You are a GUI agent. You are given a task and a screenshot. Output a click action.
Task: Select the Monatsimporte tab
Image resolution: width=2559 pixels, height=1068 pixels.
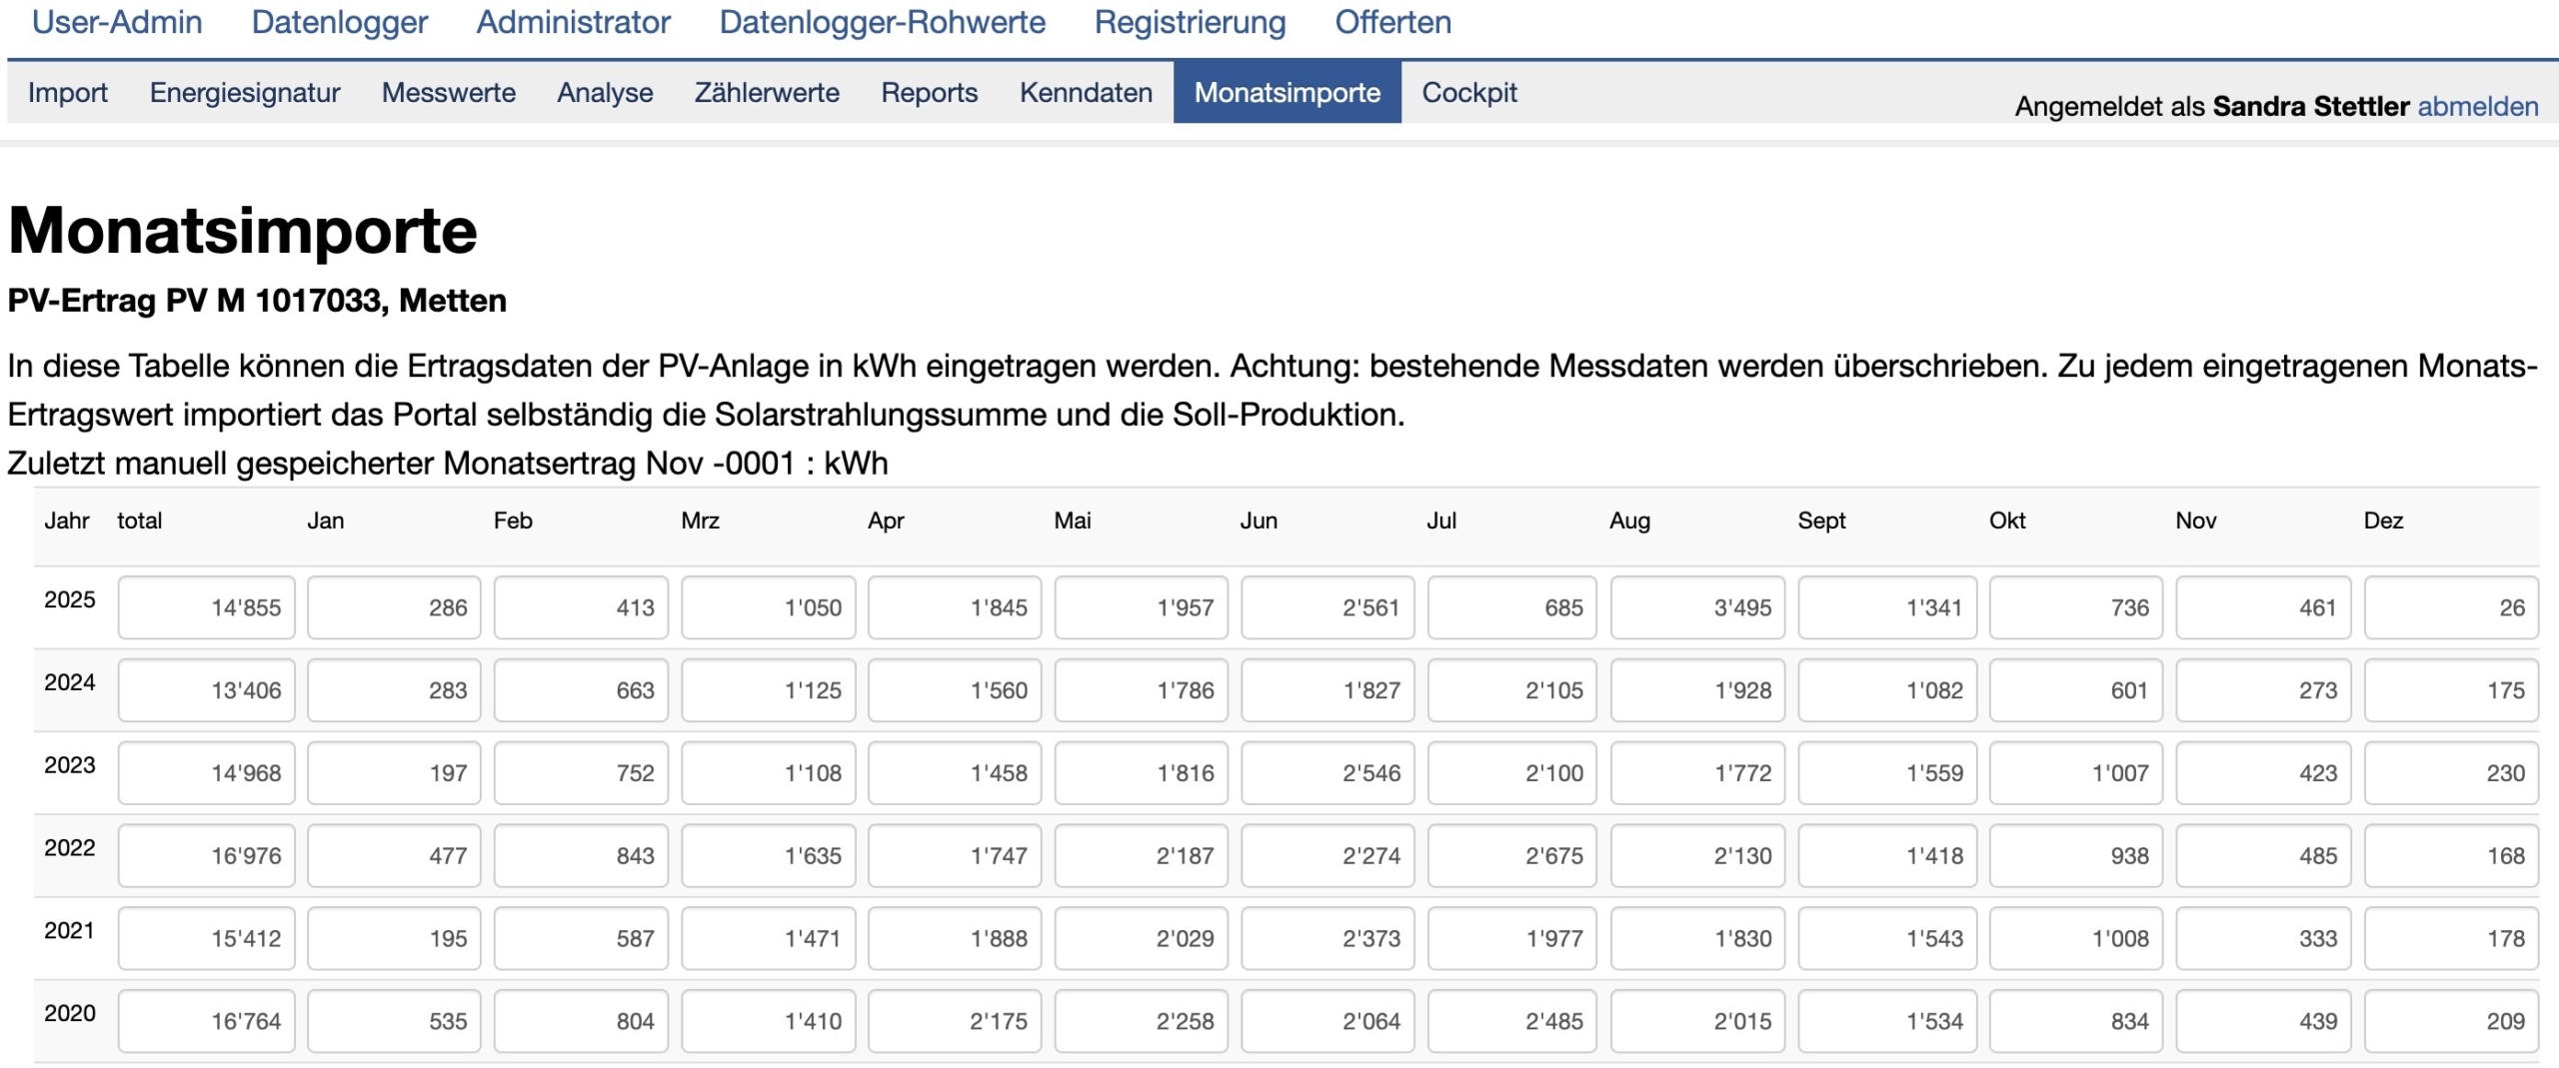point(1286,93)
